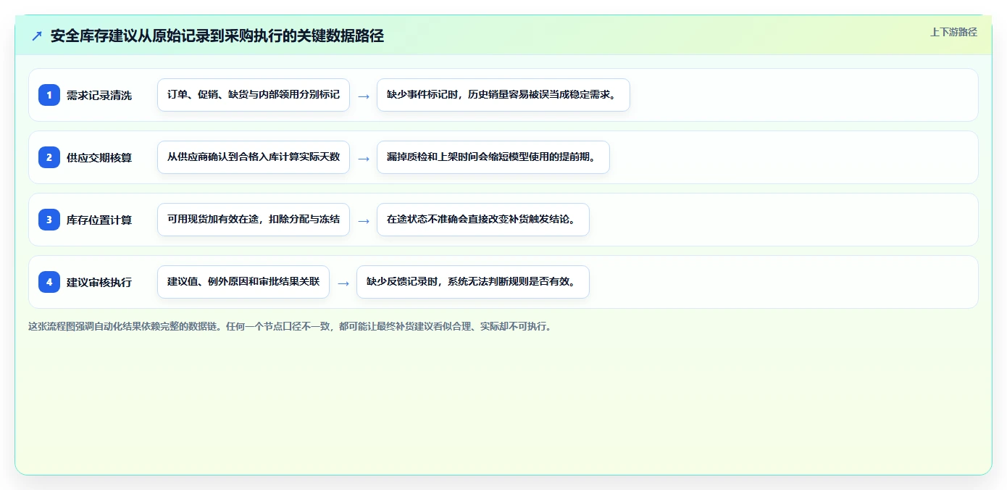Select the 需求记录清洗 step label
Screen dimensions: 1007x490
[99, 95]
